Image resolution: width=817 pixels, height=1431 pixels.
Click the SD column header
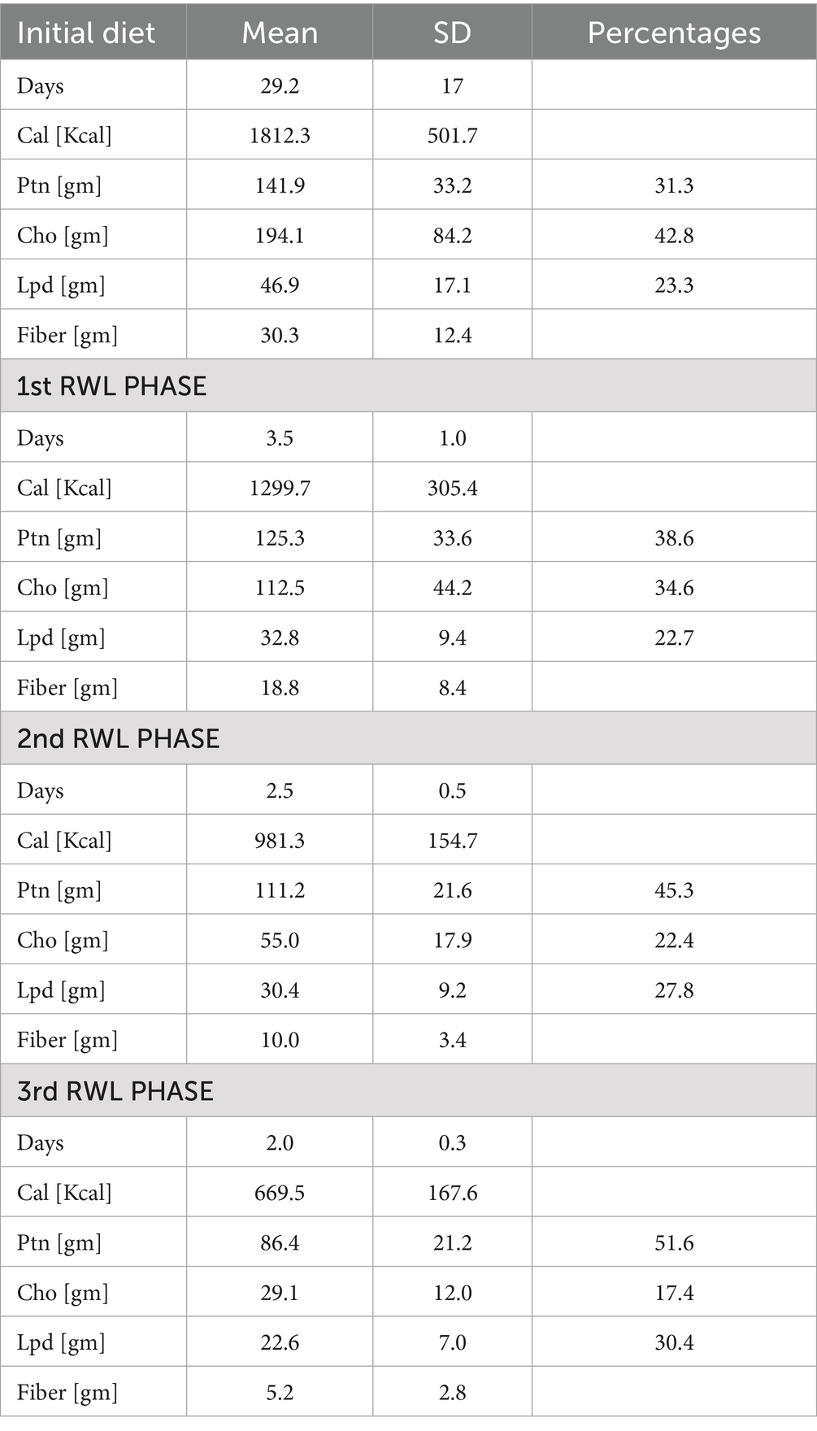point(452,33)
